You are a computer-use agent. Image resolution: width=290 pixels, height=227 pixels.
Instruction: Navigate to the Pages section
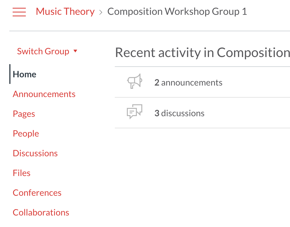24,113
